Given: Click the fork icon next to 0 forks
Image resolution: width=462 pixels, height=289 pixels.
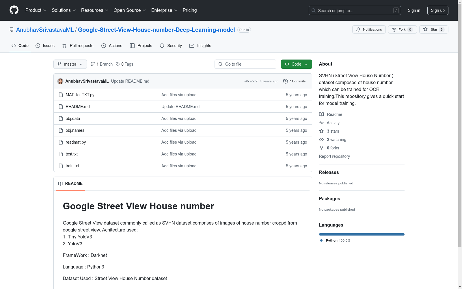Looking at the screenshot, I should pyautogui.click(x=321, y=148).
